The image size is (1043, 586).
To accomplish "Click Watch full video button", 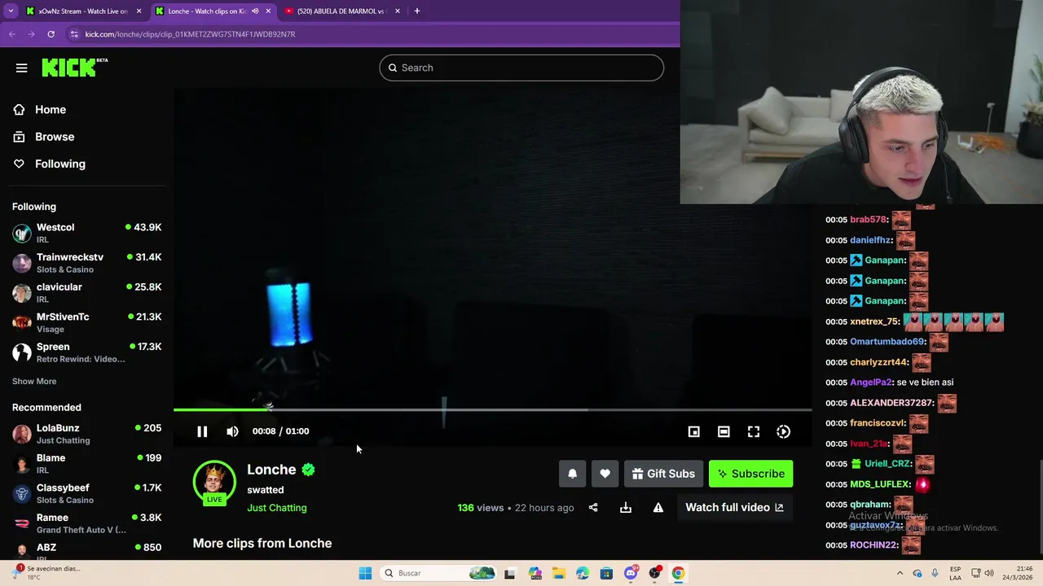I will [734, 508].
